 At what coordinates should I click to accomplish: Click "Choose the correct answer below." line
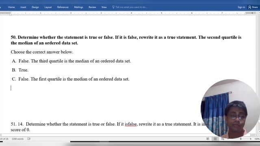pos(42,52)
